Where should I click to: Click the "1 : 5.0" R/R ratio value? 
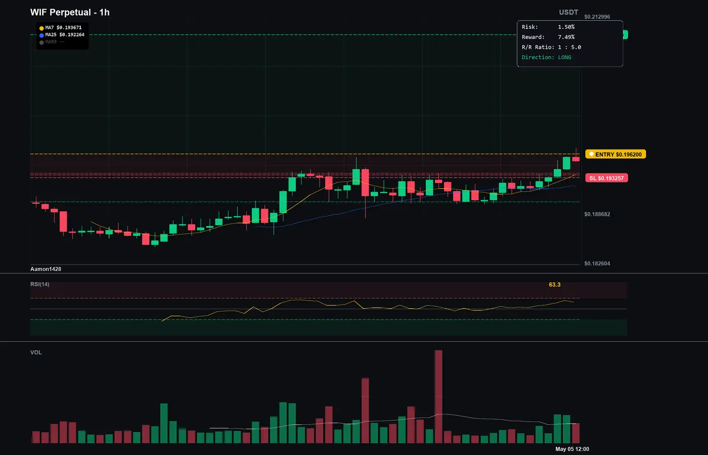click(x=569, y=47)
